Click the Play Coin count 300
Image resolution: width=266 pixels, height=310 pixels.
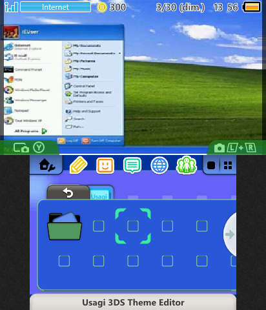click(118, 7)
